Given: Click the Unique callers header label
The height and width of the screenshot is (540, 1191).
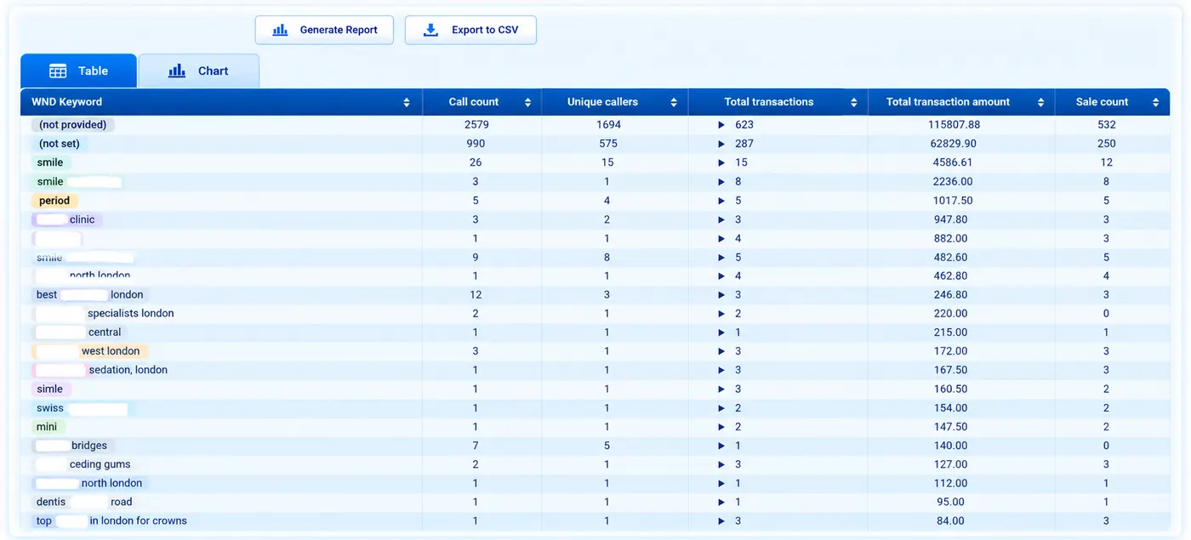Looking at the screenshot, I should point(603,102).
